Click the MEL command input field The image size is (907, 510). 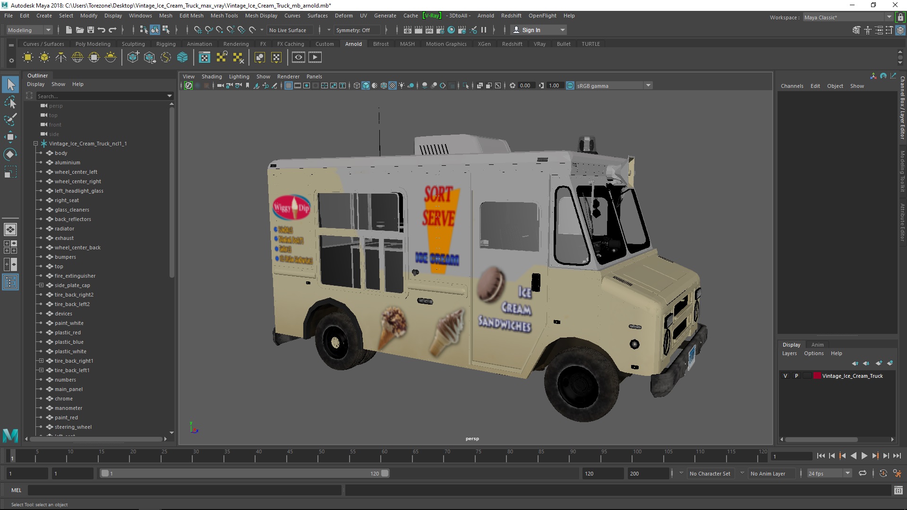coord(184,490)
